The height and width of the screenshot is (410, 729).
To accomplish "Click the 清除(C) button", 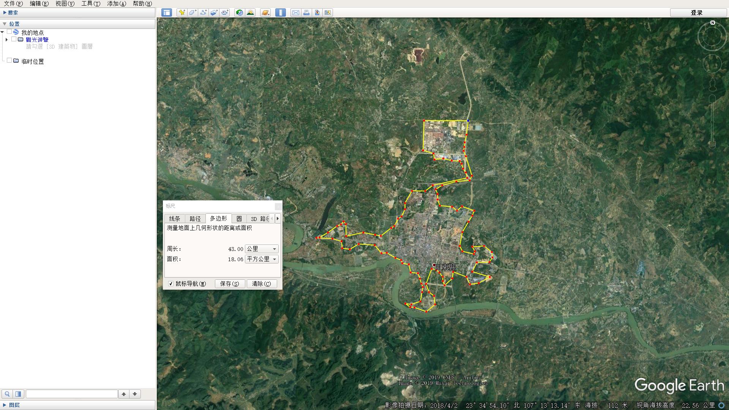I will pyautogui.click(x=262, y=284).
